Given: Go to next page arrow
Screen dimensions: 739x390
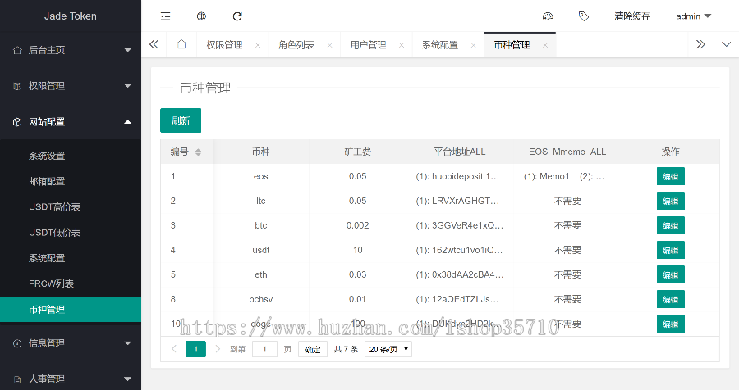Looking at the screenshot, I should click(x=218, y=349).
